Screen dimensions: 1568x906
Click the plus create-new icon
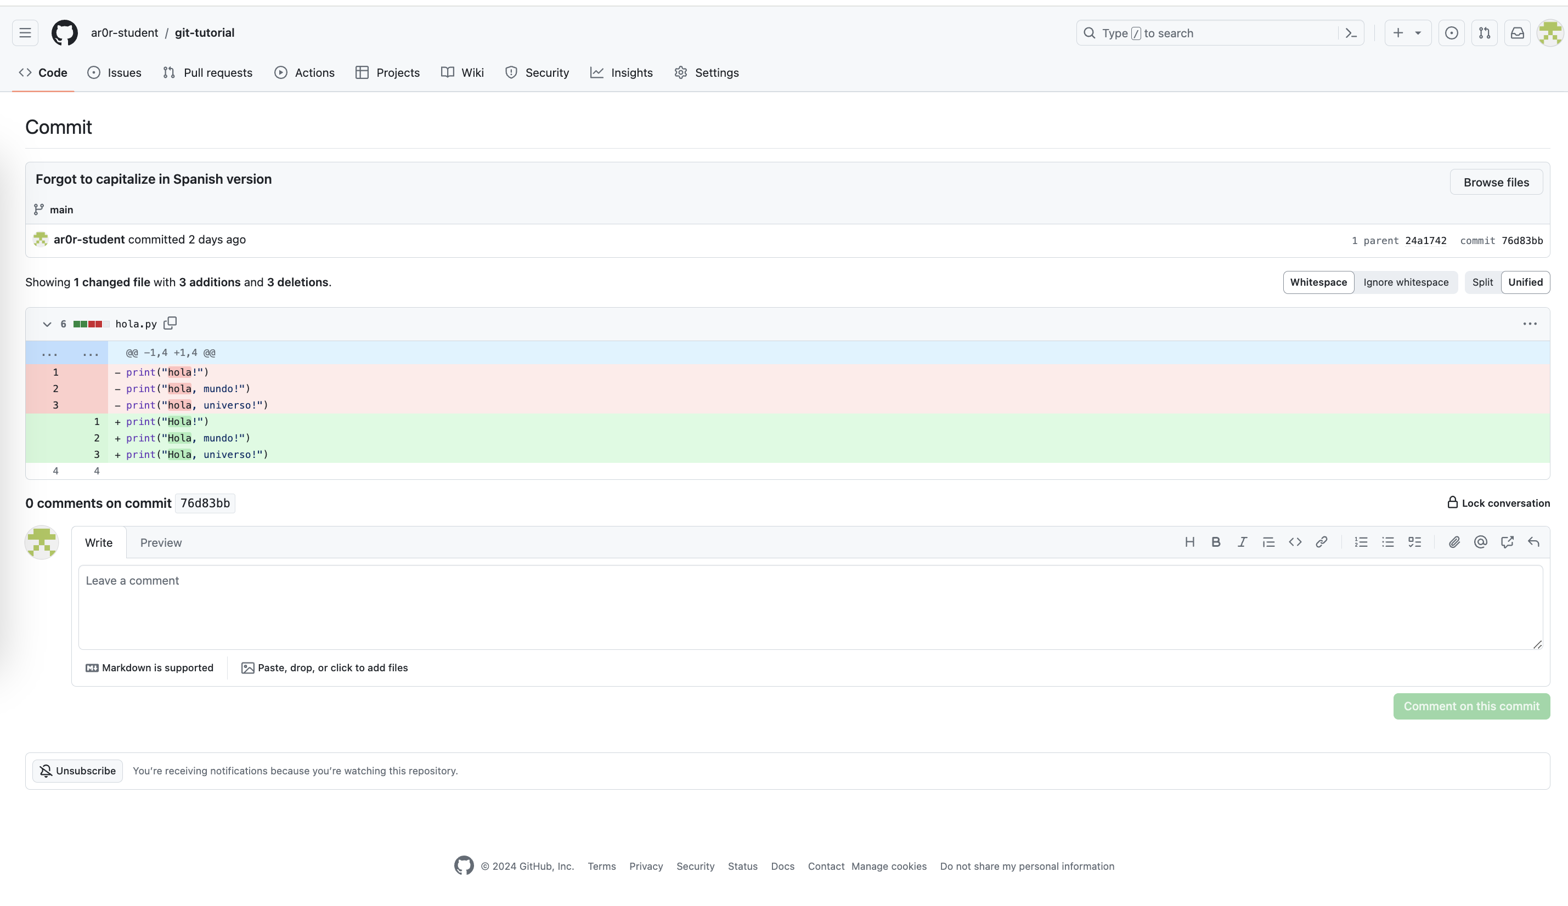click(1398, 33)
